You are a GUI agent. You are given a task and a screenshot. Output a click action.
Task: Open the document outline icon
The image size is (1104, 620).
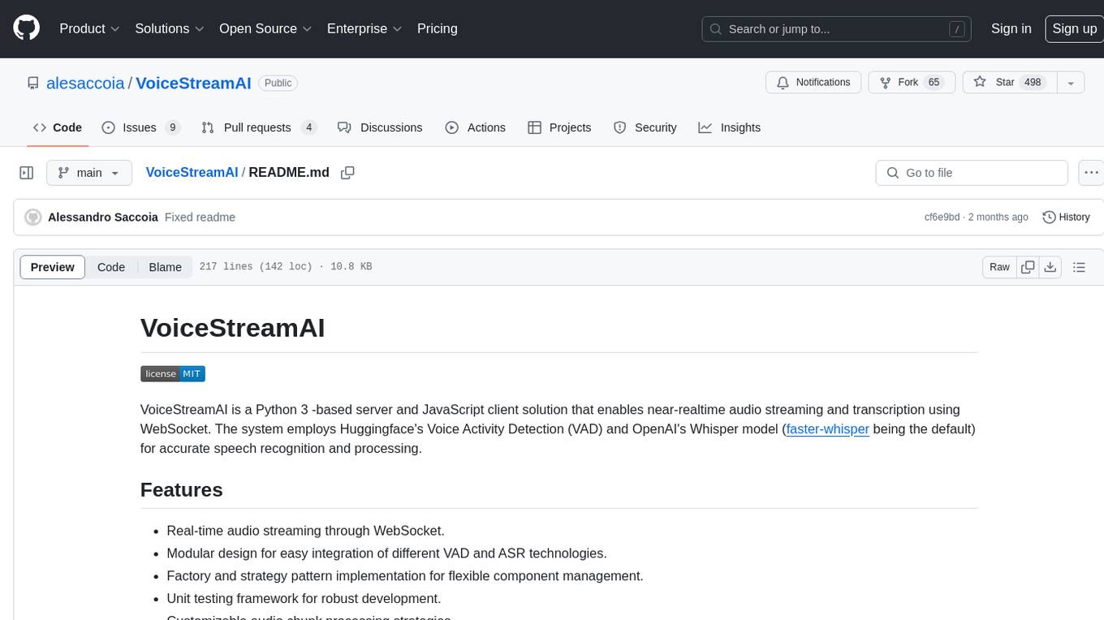1079,267
